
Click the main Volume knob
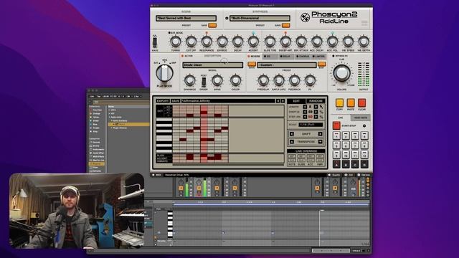point(341,73)
